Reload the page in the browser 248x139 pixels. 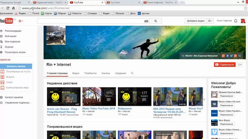(x=8, y=8)
